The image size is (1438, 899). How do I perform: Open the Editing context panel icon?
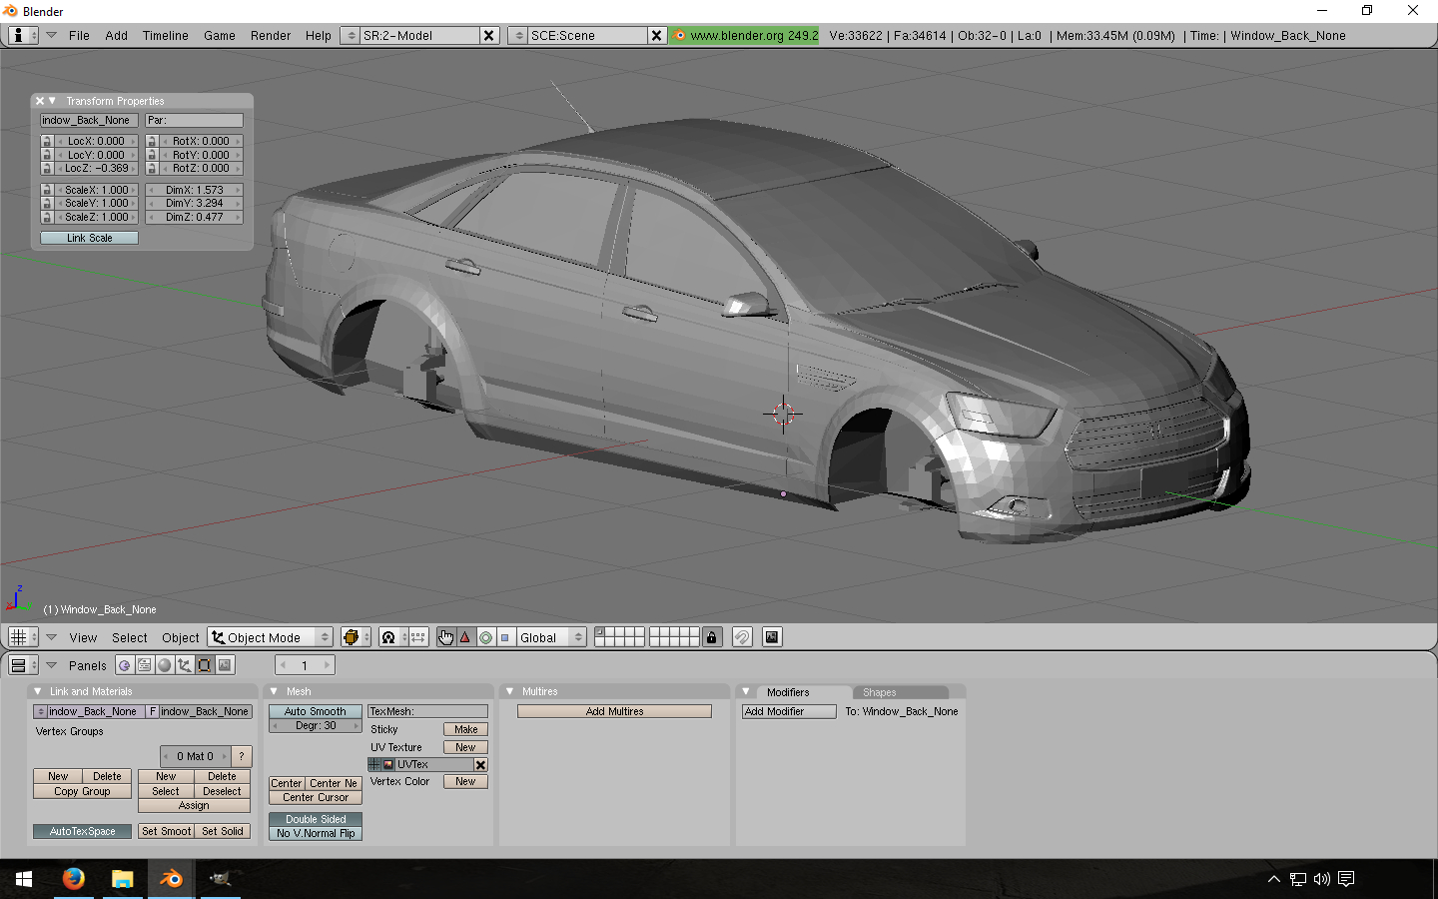tap(205, 665)
